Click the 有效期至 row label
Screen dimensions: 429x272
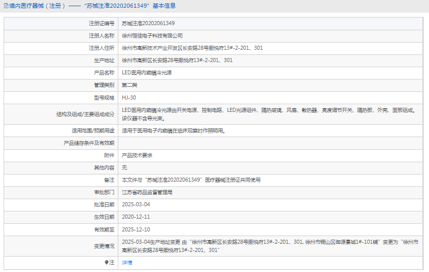[x=104, y=229]
